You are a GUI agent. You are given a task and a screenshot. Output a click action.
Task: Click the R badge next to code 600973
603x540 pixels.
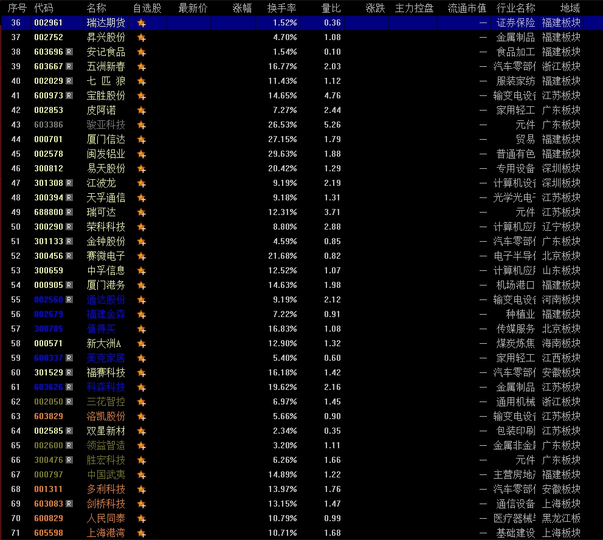coord(69,95)
